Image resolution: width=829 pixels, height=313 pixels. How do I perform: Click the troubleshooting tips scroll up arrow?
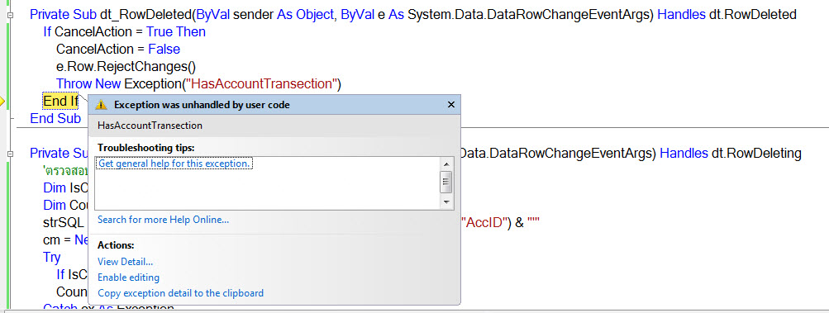click(x=446, y=164)
